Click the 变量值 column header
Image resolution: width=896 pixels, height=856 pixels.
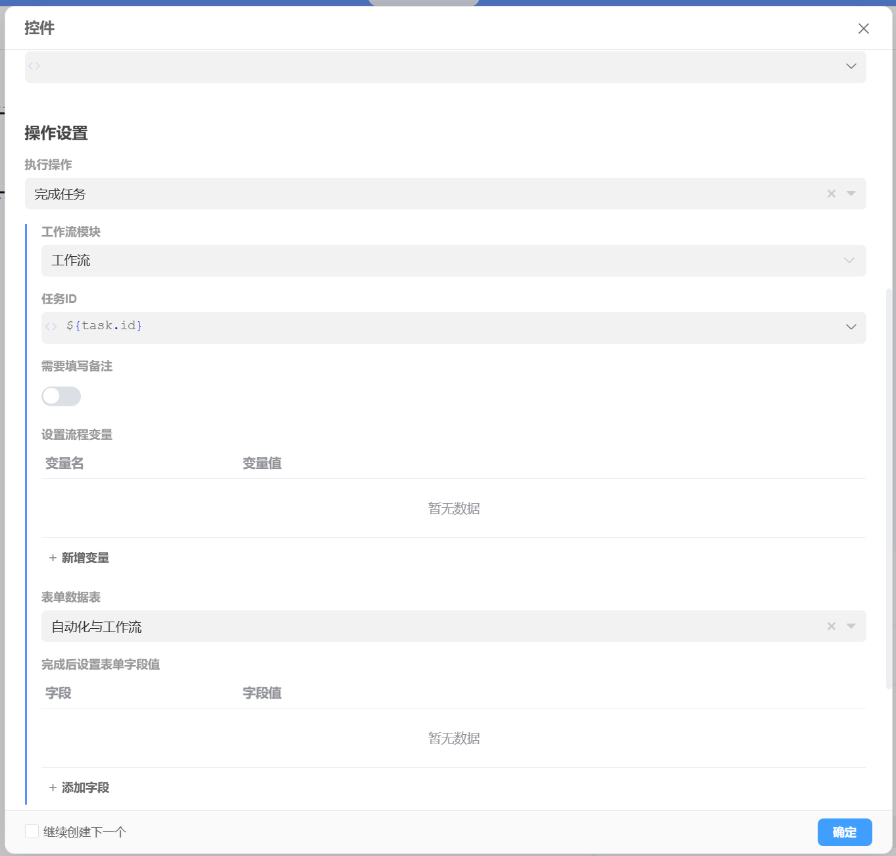tap(262, 464)
